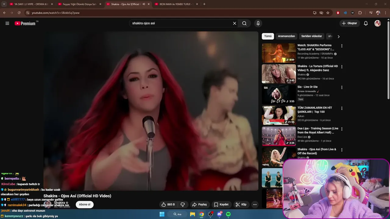This screenshot has height=219, width=390.
Task: Open more actions under the video
Action: 255,204
